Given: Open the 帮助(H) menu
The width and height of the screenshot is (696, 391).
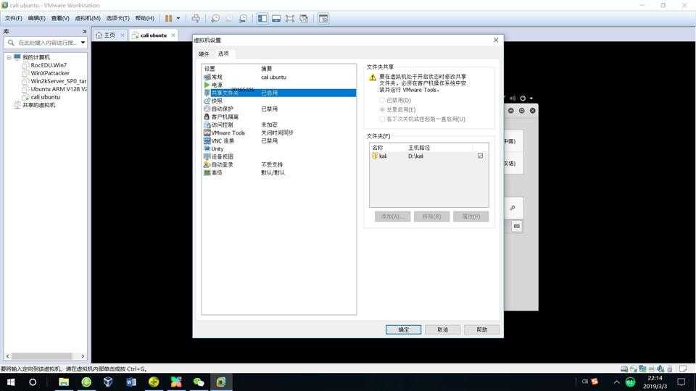Looking at the screenshot, I should [145, 18].
